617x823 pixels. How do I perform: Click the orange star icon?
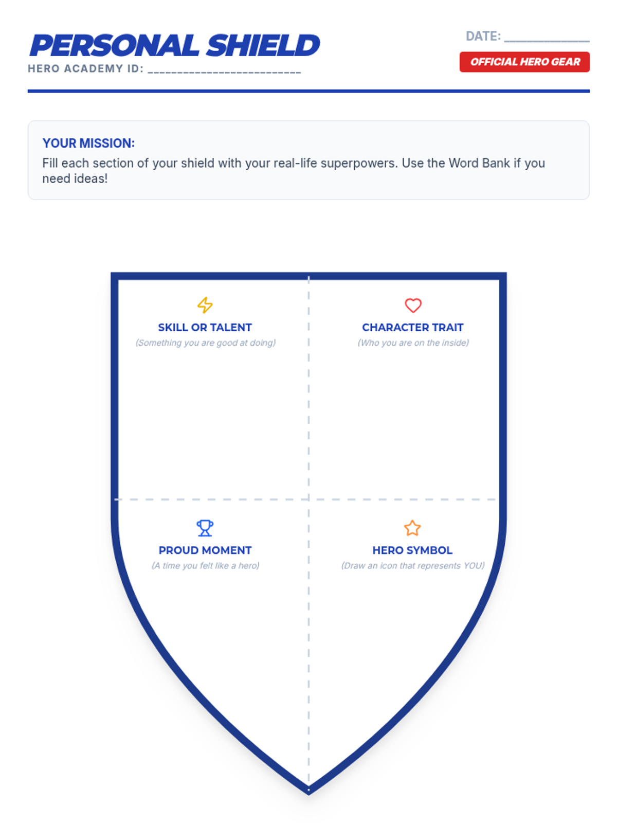pos(412,528)
